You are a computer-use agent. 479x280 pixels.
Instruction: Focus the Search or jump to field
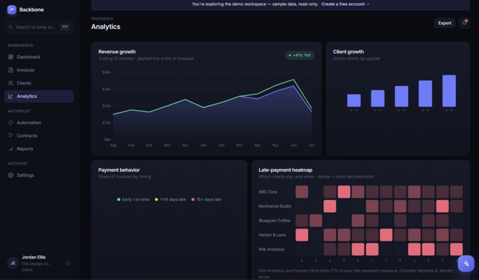click(39, 27)
